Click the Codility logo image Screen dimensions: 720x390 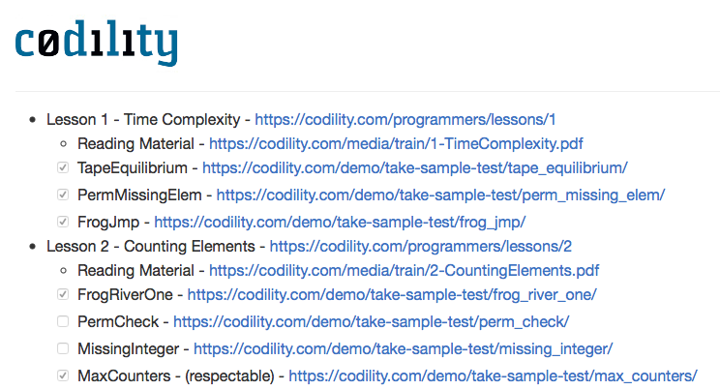(97, 43)
